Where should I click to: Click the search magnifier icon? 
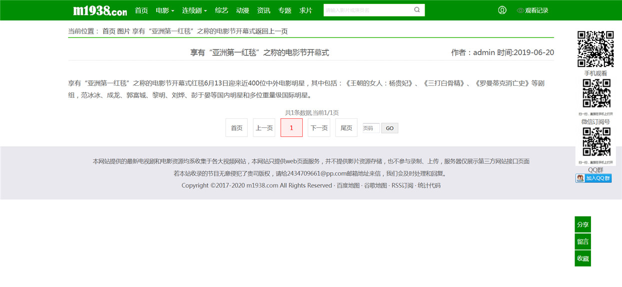pos(417,10)
